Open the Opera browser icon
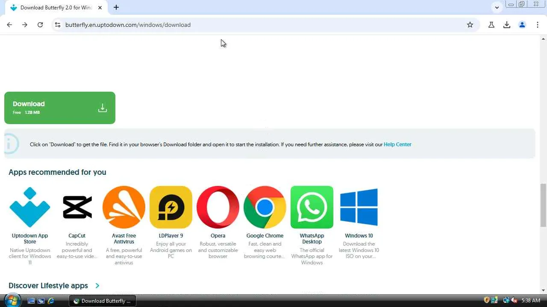Image resolution: width=547 pixels, height=307 pixels. [218, 207]
